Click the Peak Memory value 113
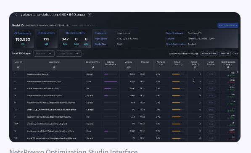 (46, 39)
